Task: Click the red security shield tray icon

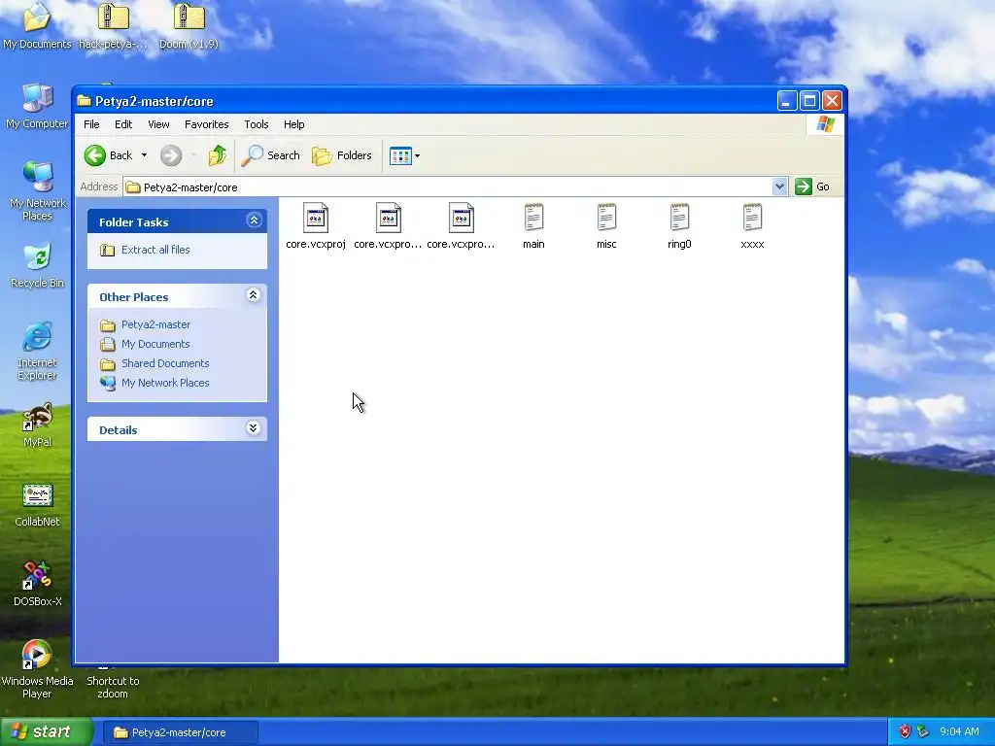Action: pyautogui.click(x=905, y=731)
